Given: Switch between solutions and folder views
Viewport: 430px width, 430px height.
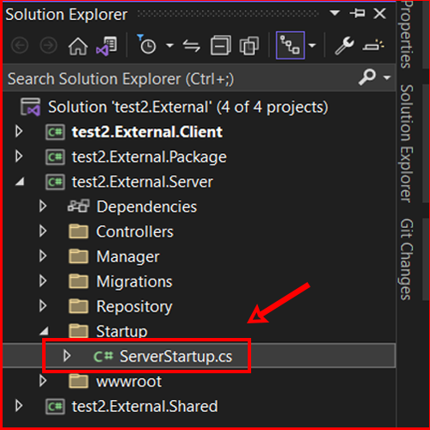Looking at the screenshot, I should pyautogui.click(x=107, y=46).
